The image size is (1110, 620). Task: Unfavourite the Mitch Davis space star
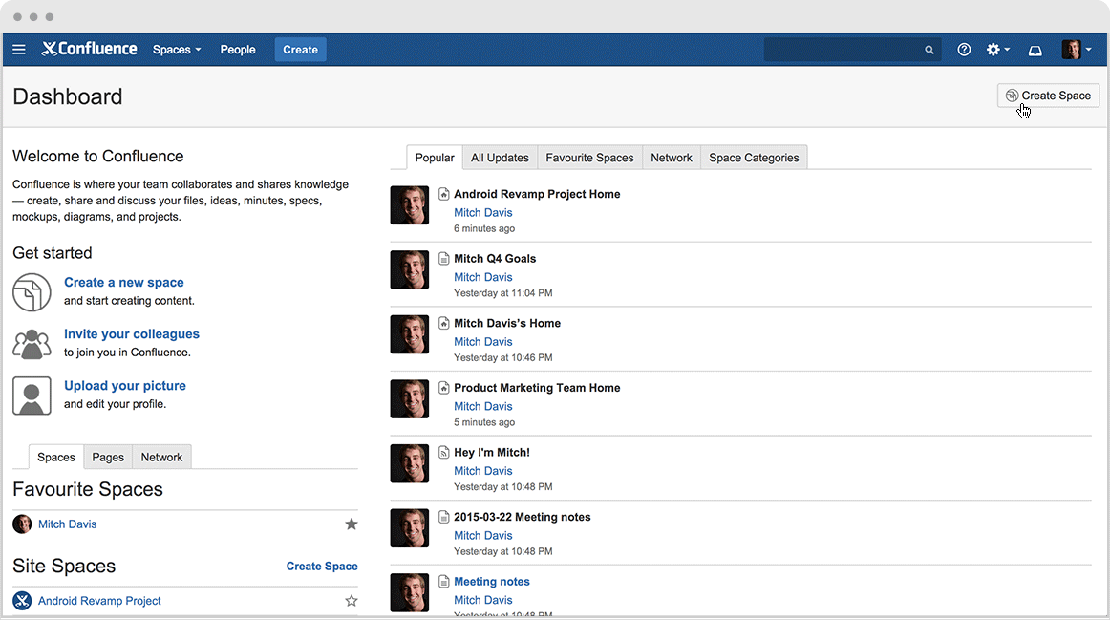pyautogui.click(x=352, y=524)
